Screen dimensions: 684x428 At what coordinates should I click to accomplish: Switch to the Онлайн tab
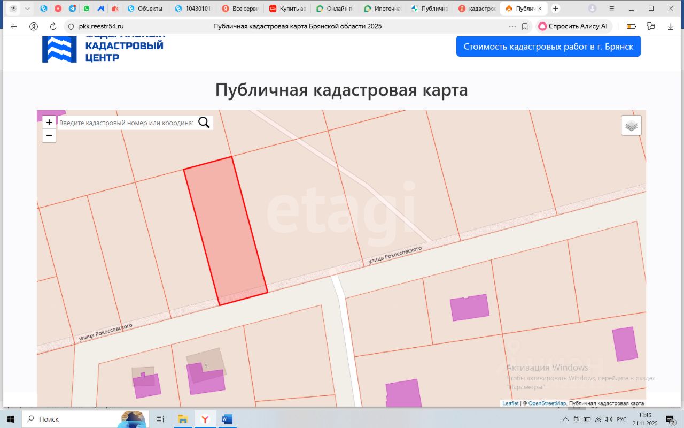click(x=335, y=9)
